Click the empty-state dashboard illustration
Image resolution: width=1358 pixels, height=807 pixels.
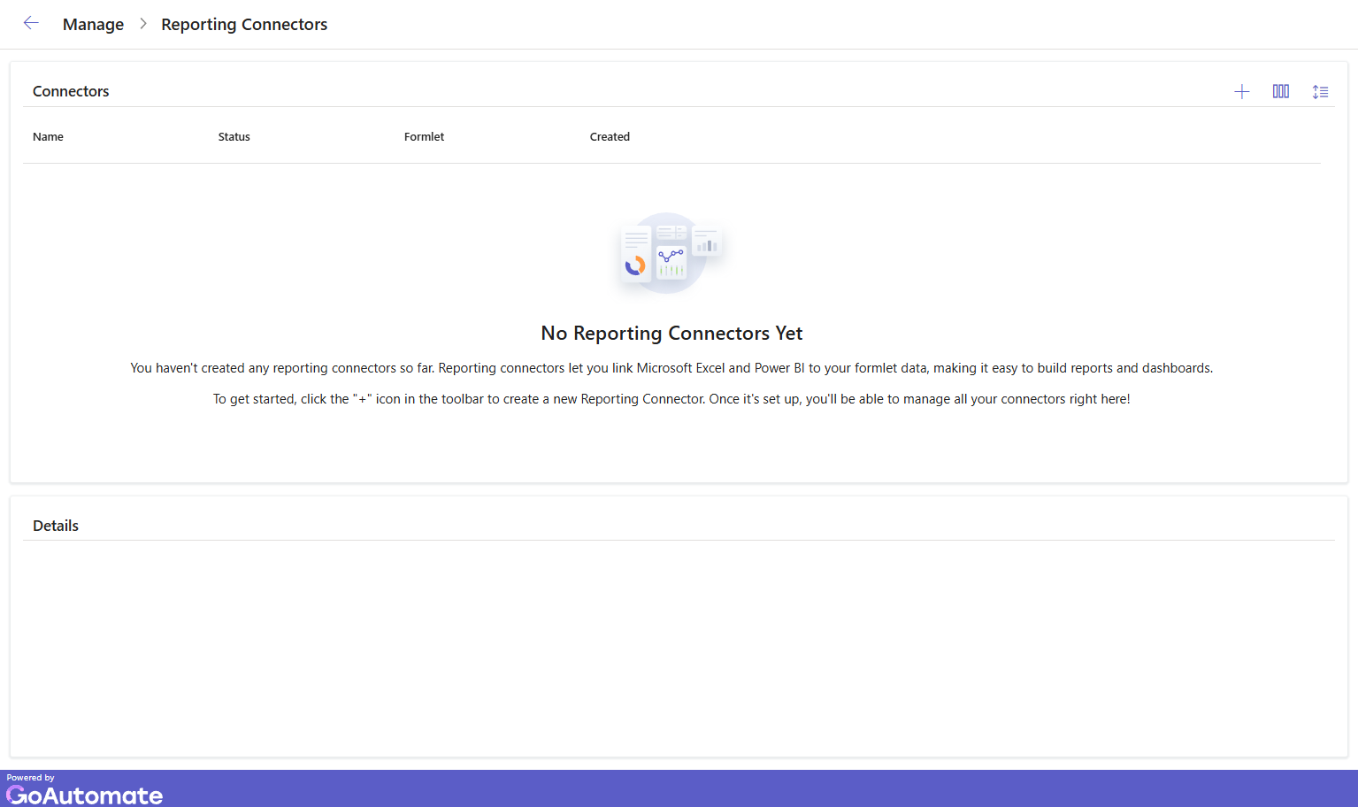(x=671, y=254)
